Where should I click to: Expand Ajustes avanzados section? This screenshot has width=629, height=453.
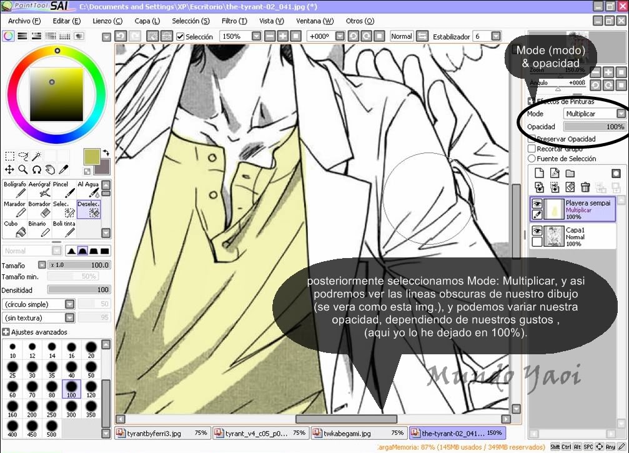[x=6, y=332]
